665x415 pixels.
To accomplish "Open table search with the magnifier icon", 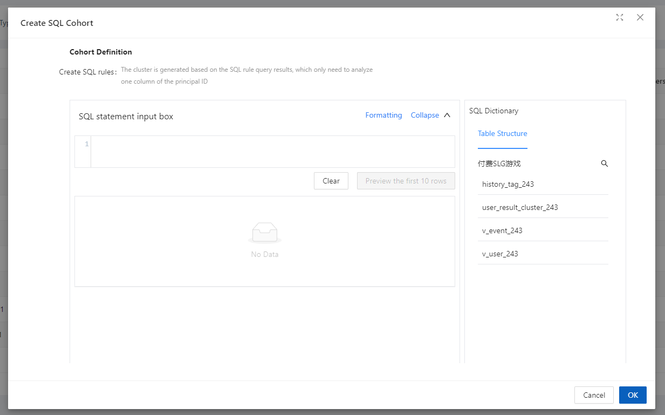I will (x=604, y=164).
